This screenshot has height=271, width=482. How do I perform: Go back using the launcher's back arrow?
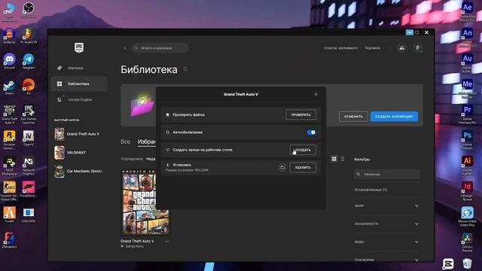point(125,48)
